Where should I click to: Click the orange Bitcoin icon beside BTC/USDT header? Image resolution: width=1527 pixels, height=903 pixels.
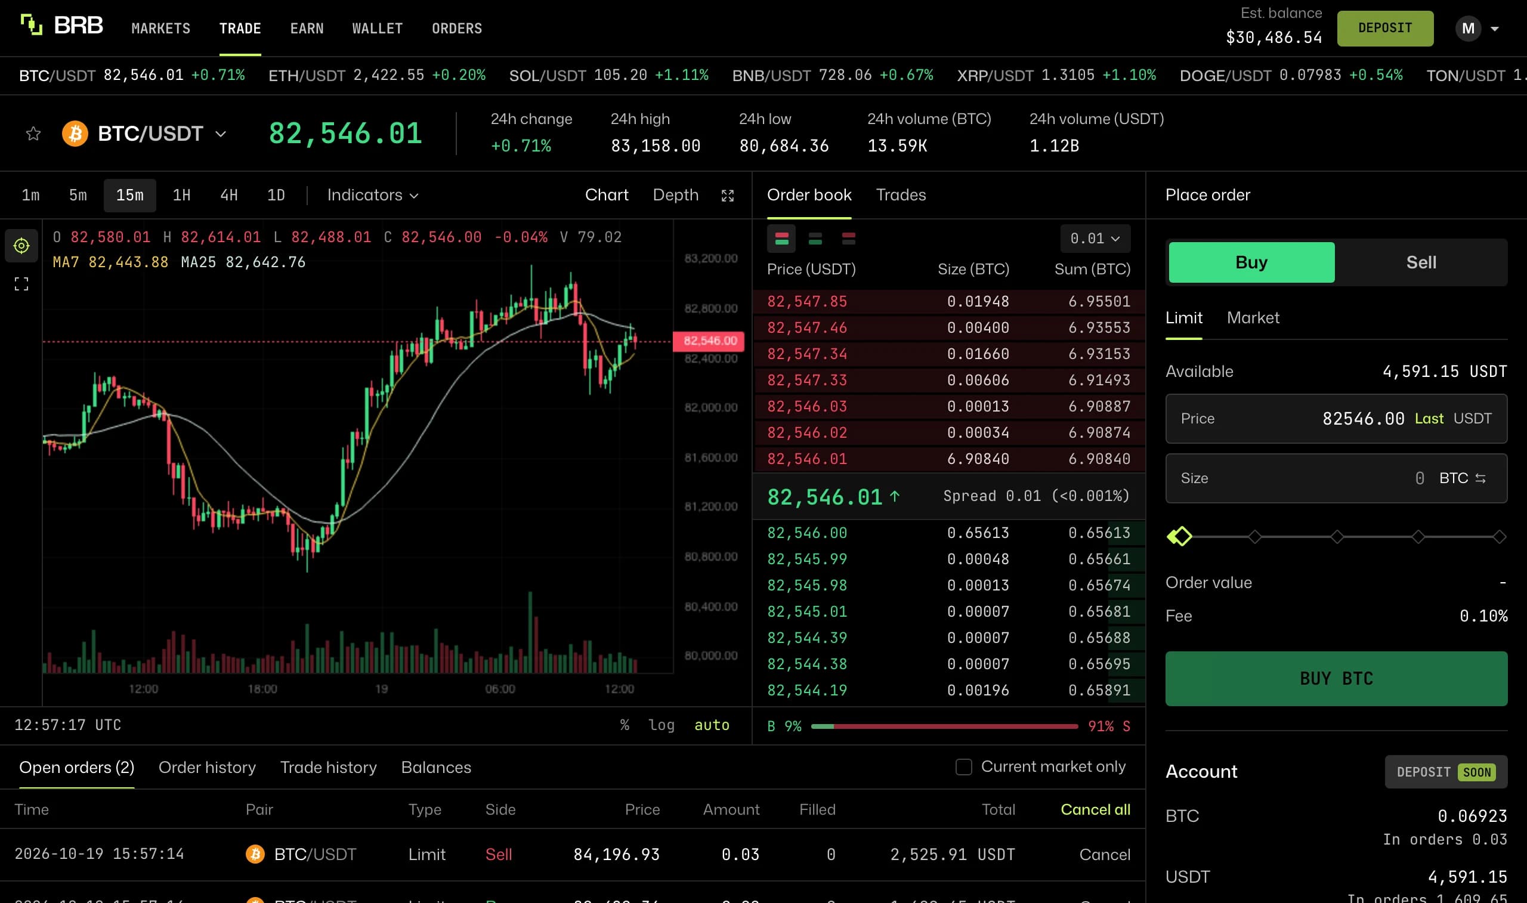(x=75, y=133)
